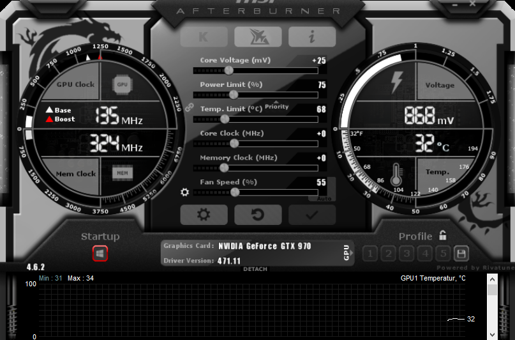Adjust the Fan Speed slider handle
The height and width of the screenshot is (340, 515).
pyautogui.click(x=235, y=192)
